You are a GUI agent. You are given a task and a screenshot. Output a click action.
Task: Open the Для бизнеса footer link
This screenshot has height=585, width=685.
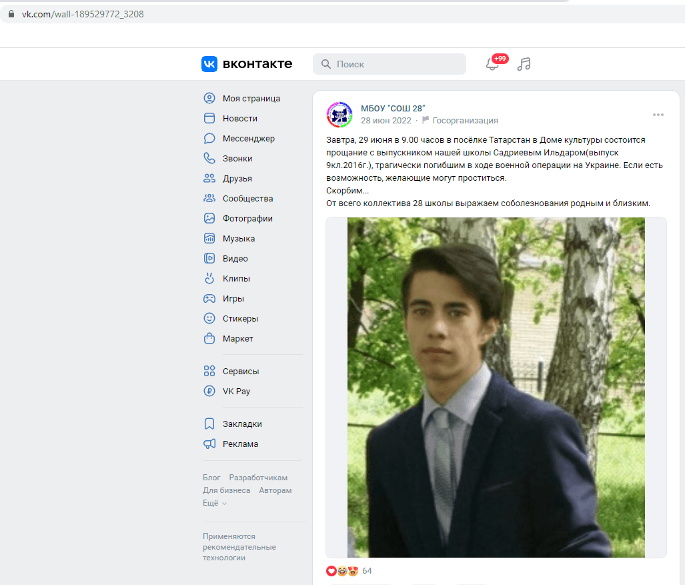226,490
